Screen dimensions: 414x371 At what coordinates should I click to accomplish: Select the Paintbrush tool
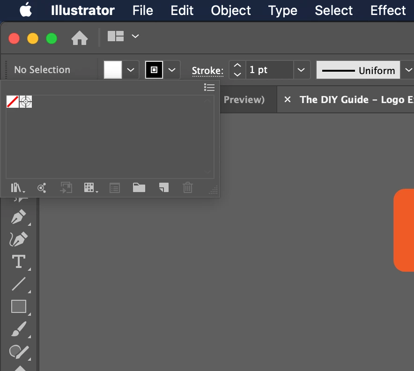tap(18, 329)
